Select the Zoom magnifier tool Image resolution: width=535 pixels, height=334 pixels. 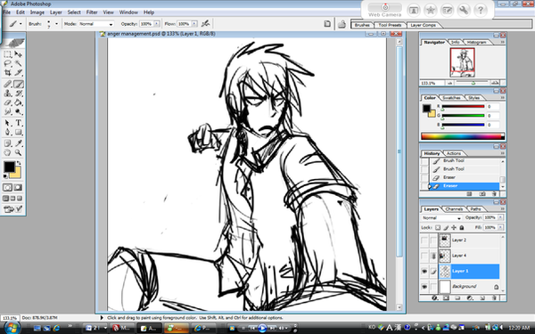click(19, 152)
